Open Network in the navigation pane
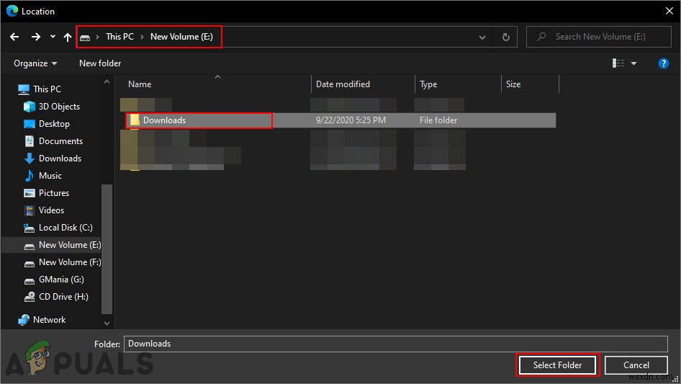Viewport: 681px width, 384px height. click(x=49, y=320)
